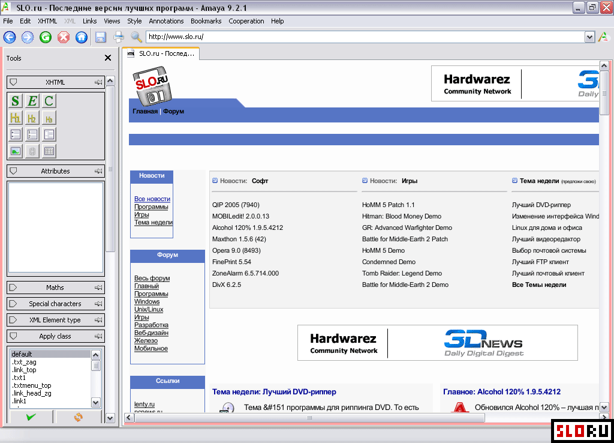The image size is (614, 443).
Task: Open the Annotations menu
Action: [166, 21]
